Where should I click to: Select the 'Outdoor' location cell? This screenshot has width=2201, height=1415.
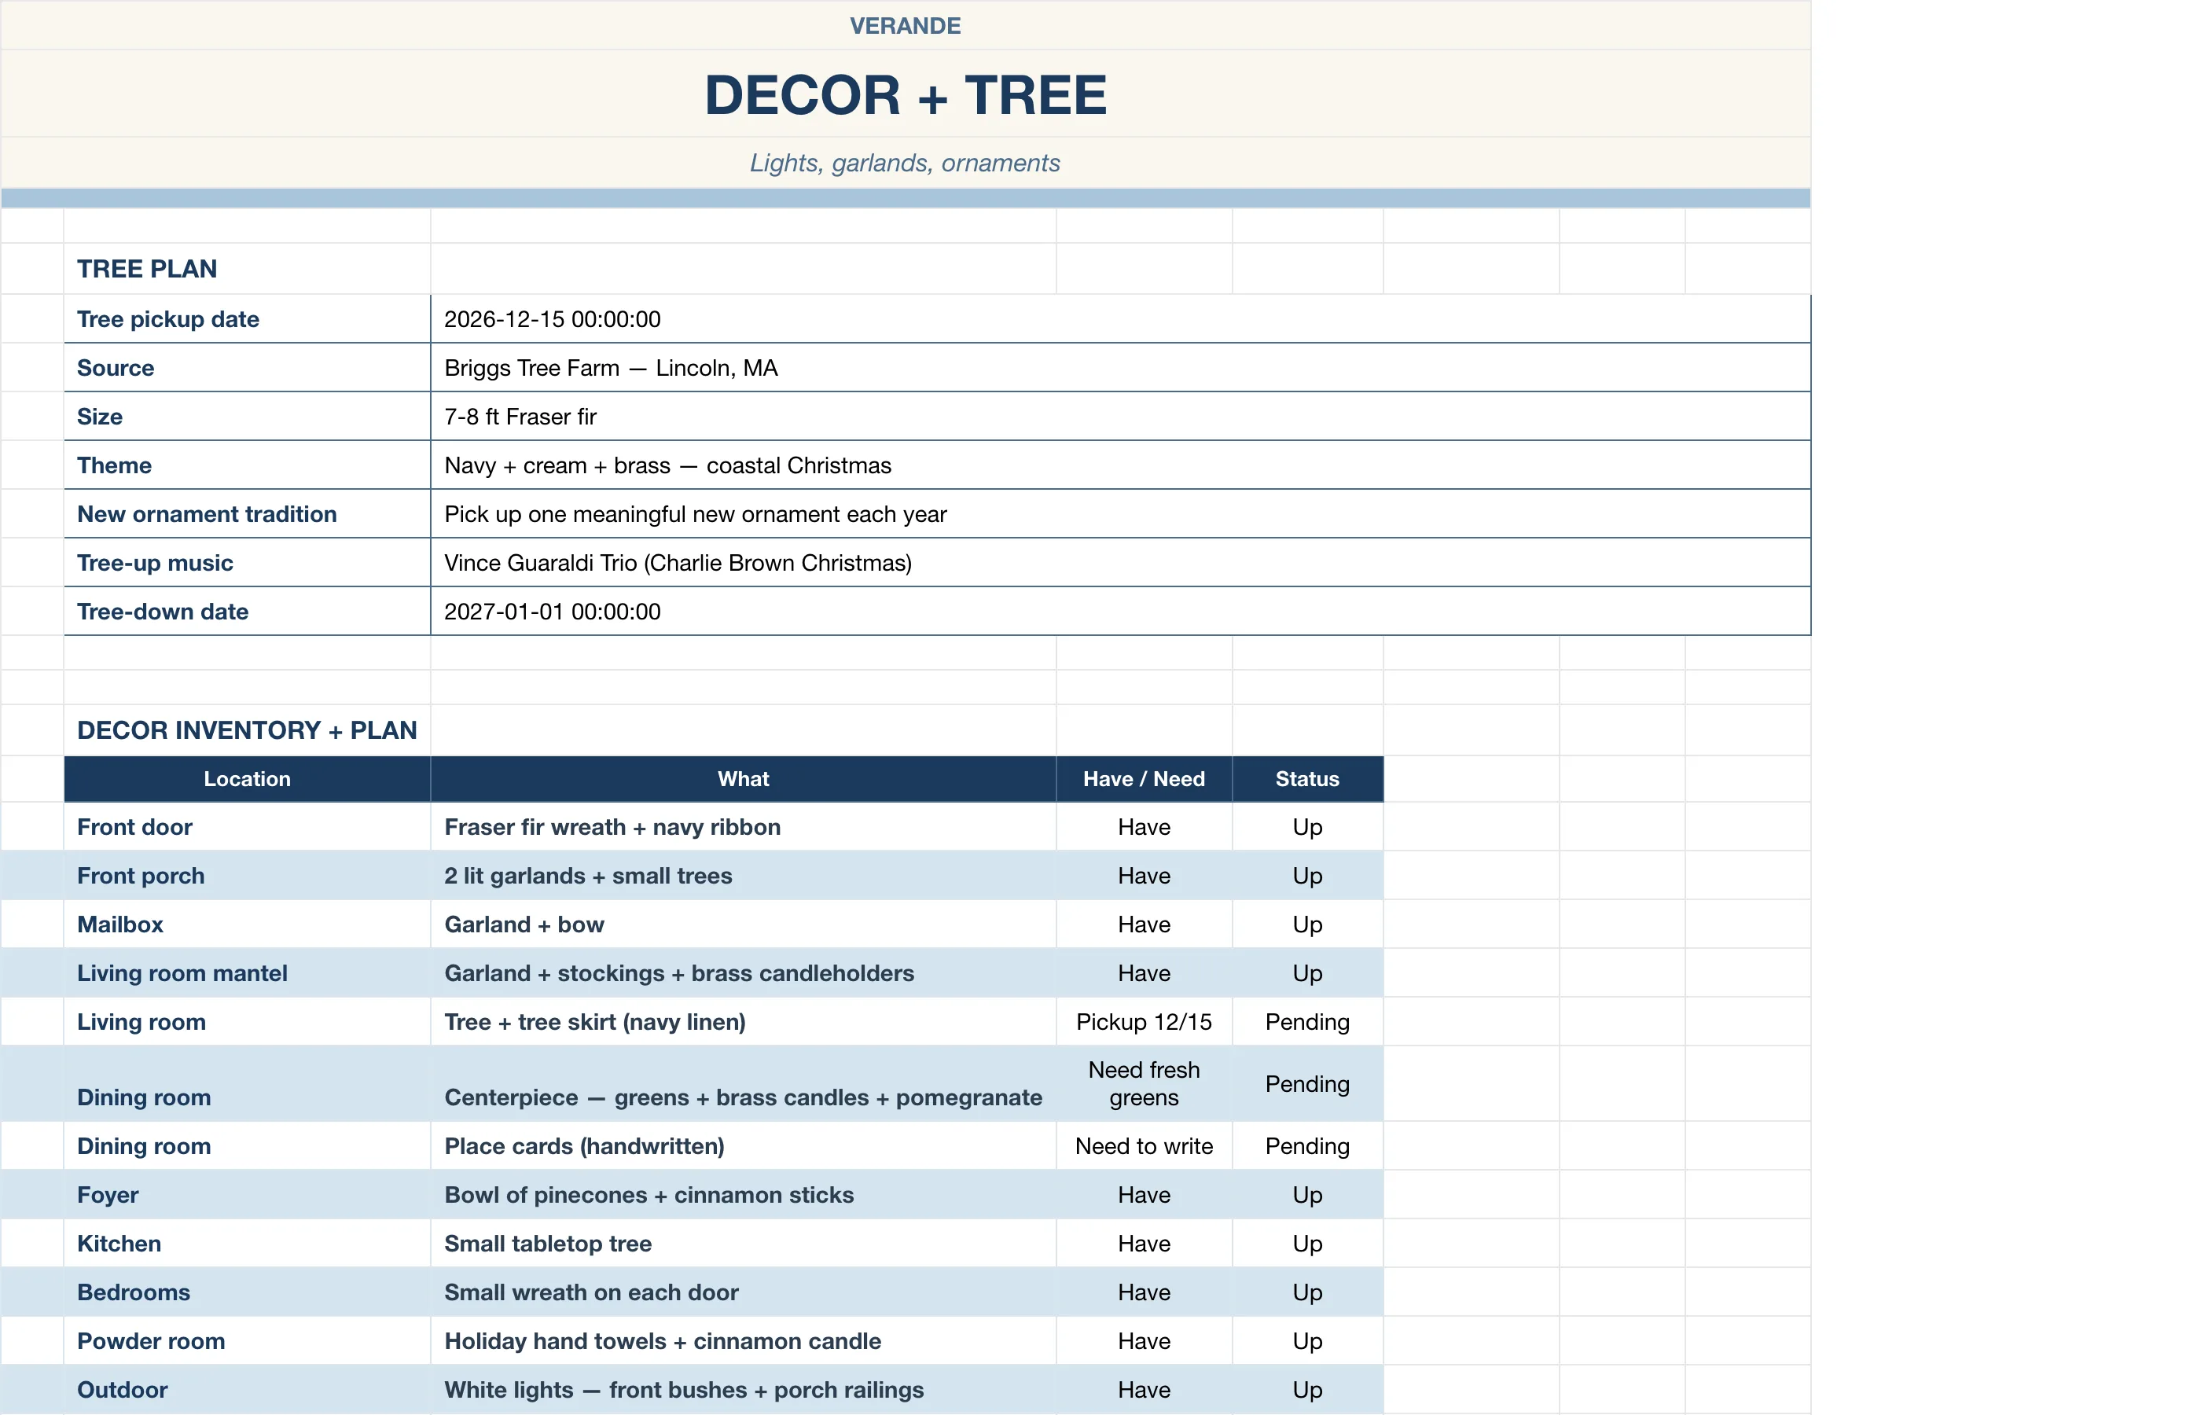point(247,1389)
